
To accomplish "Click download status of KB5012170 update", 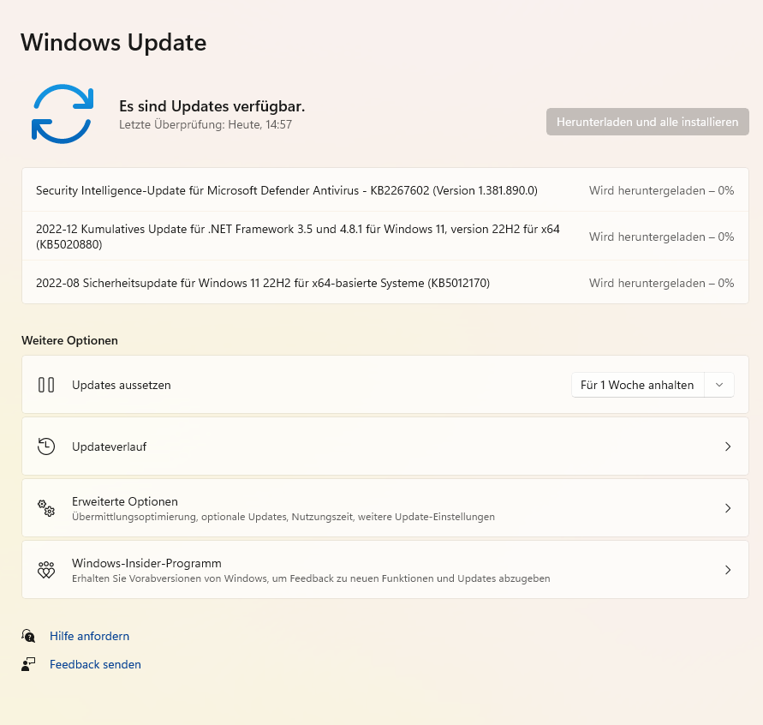I will click(x=661, y=283).
